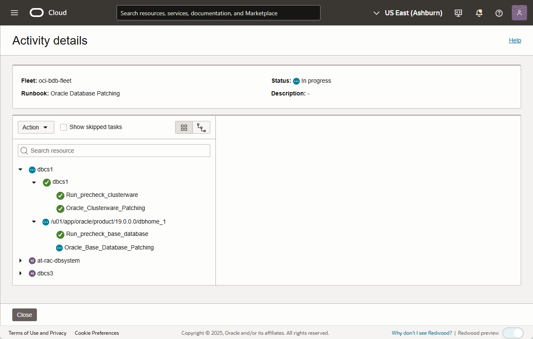Select the Run_precheck_clusterware task
The width and height of the screenshot is (533, 339).
[x=102, y=195]
